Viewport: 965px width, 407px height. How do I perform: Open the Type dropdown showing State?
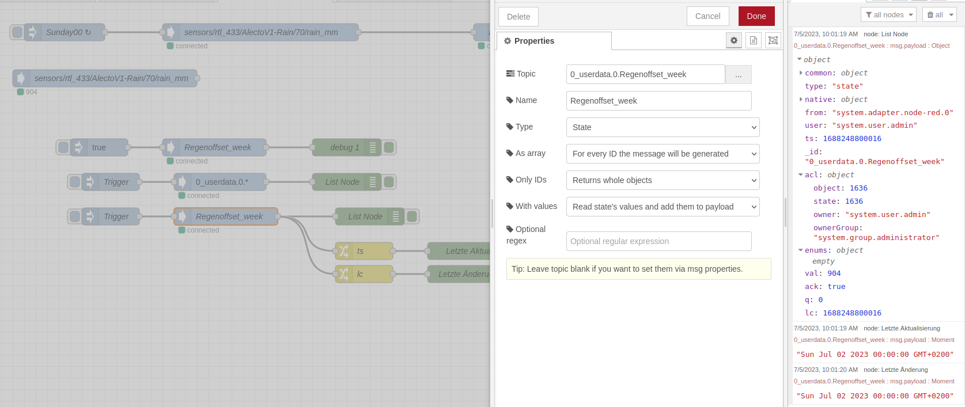click(x=663, y=127)
